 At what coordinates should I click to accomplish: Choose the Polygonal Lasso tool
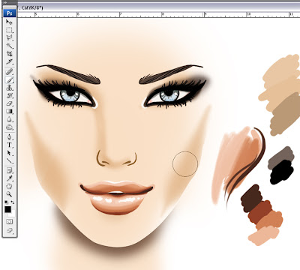pyautogui.click(x=9, y=38)
